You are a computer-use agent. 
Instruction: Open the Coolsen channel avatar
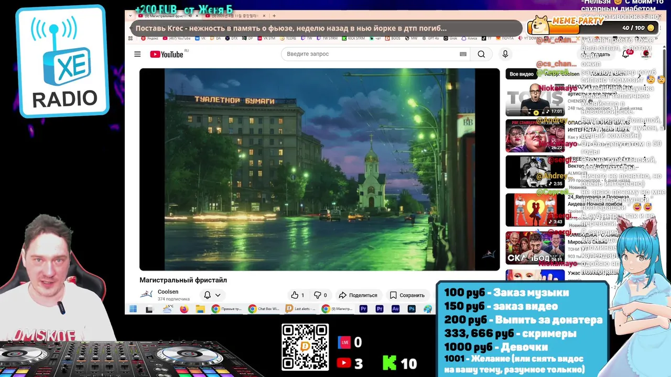click(146, 295)
